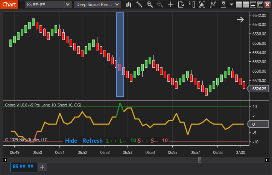The image size is (272, 175).
Task: Click the zoom out magnifier icon
Action: [160, 5]
